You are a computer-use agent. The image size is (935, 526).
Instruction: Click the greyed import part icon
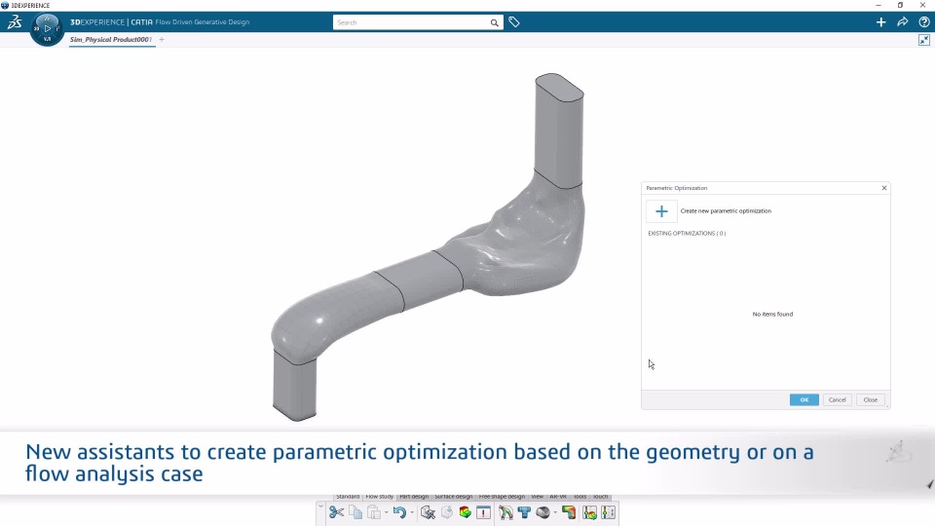point(447,512)
